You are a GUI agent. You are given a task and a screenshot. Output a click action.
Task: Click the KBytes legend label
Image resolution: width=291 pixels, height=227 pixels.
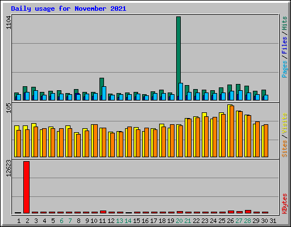pyautogui.click(x=284, y=204)
